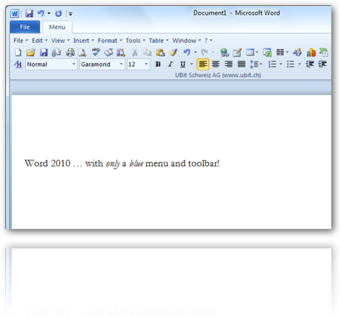Run the ABC spelling check

[96, 52]
